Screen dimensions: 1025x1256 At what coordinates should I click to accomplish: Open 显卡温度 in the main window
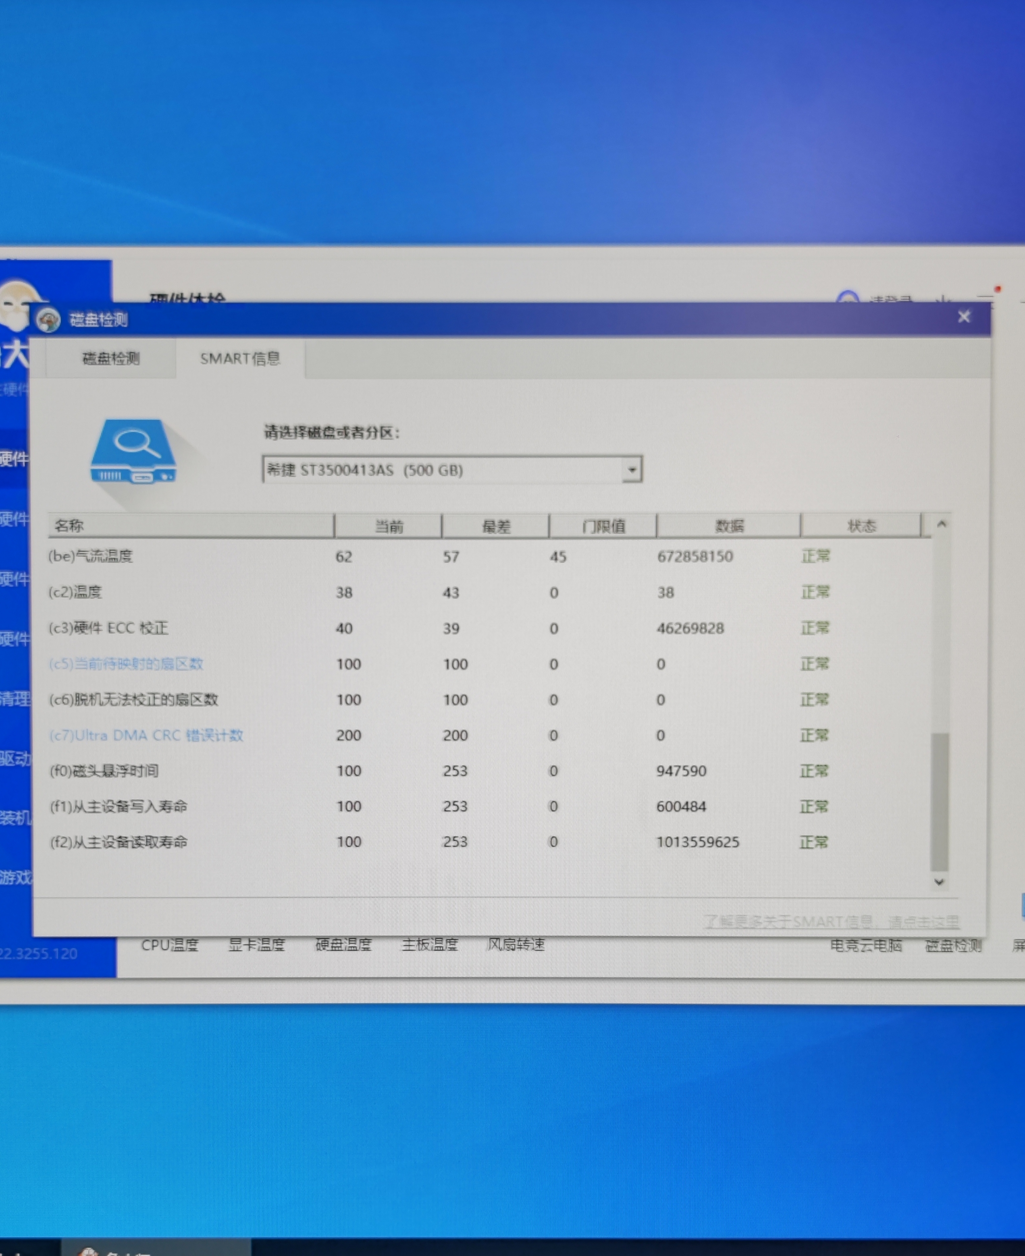coord(256,945)
